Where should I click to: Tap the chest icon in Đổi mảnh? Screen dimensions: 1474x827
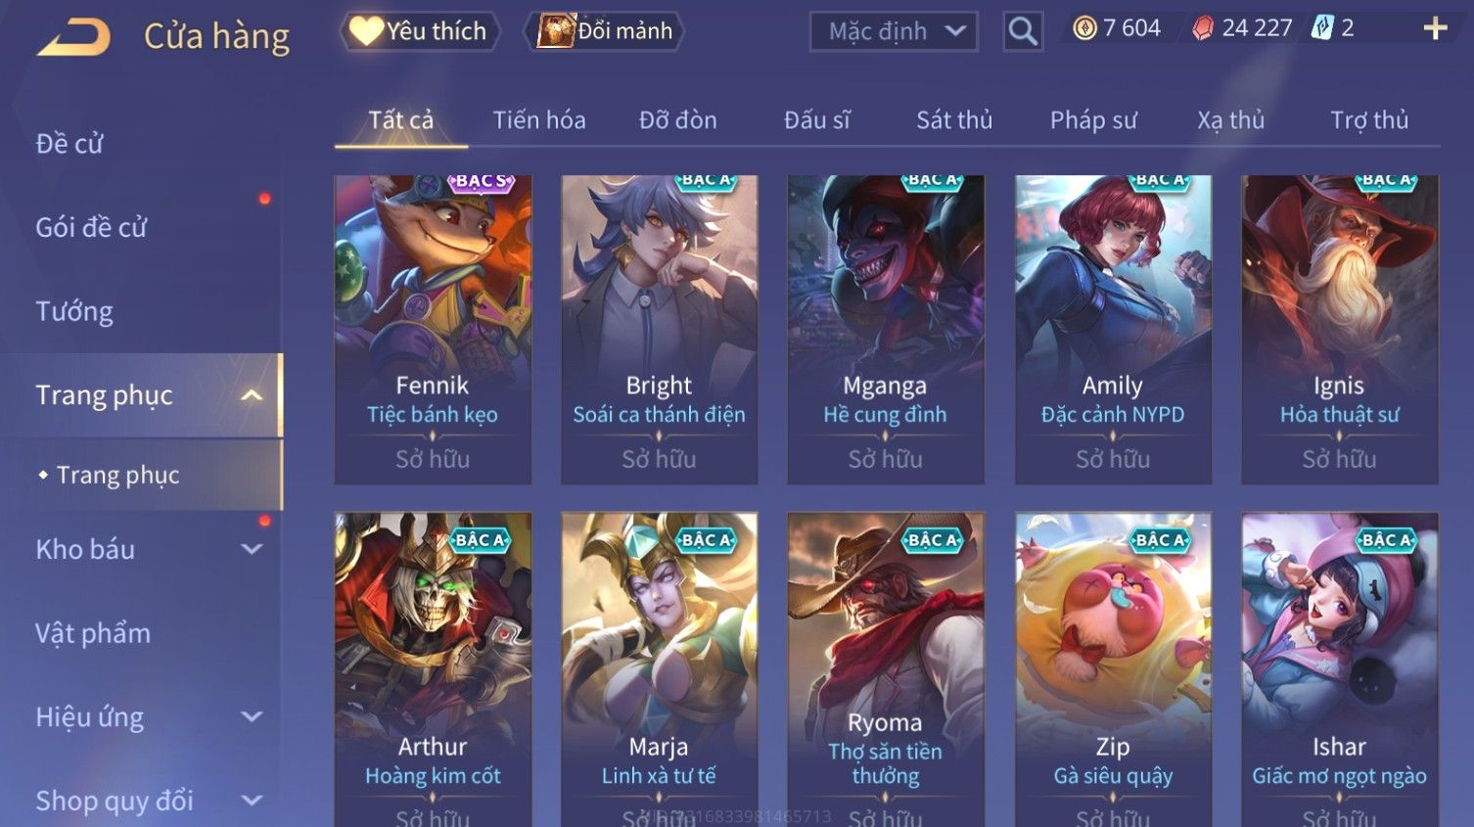point(555,30)
